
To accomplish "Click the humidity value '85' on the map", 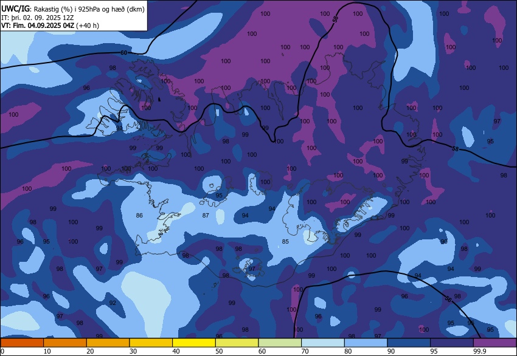I will [285, 241].
